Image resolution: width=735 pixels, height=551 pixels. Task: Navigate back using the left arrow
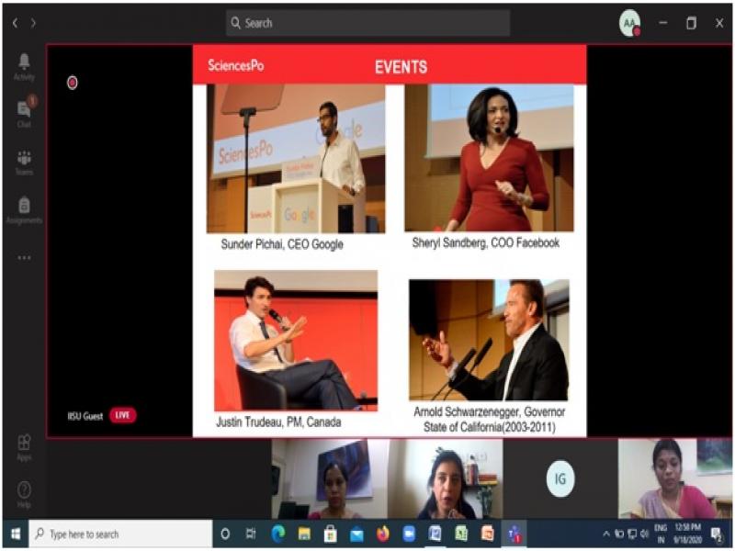tap(15, 23)
